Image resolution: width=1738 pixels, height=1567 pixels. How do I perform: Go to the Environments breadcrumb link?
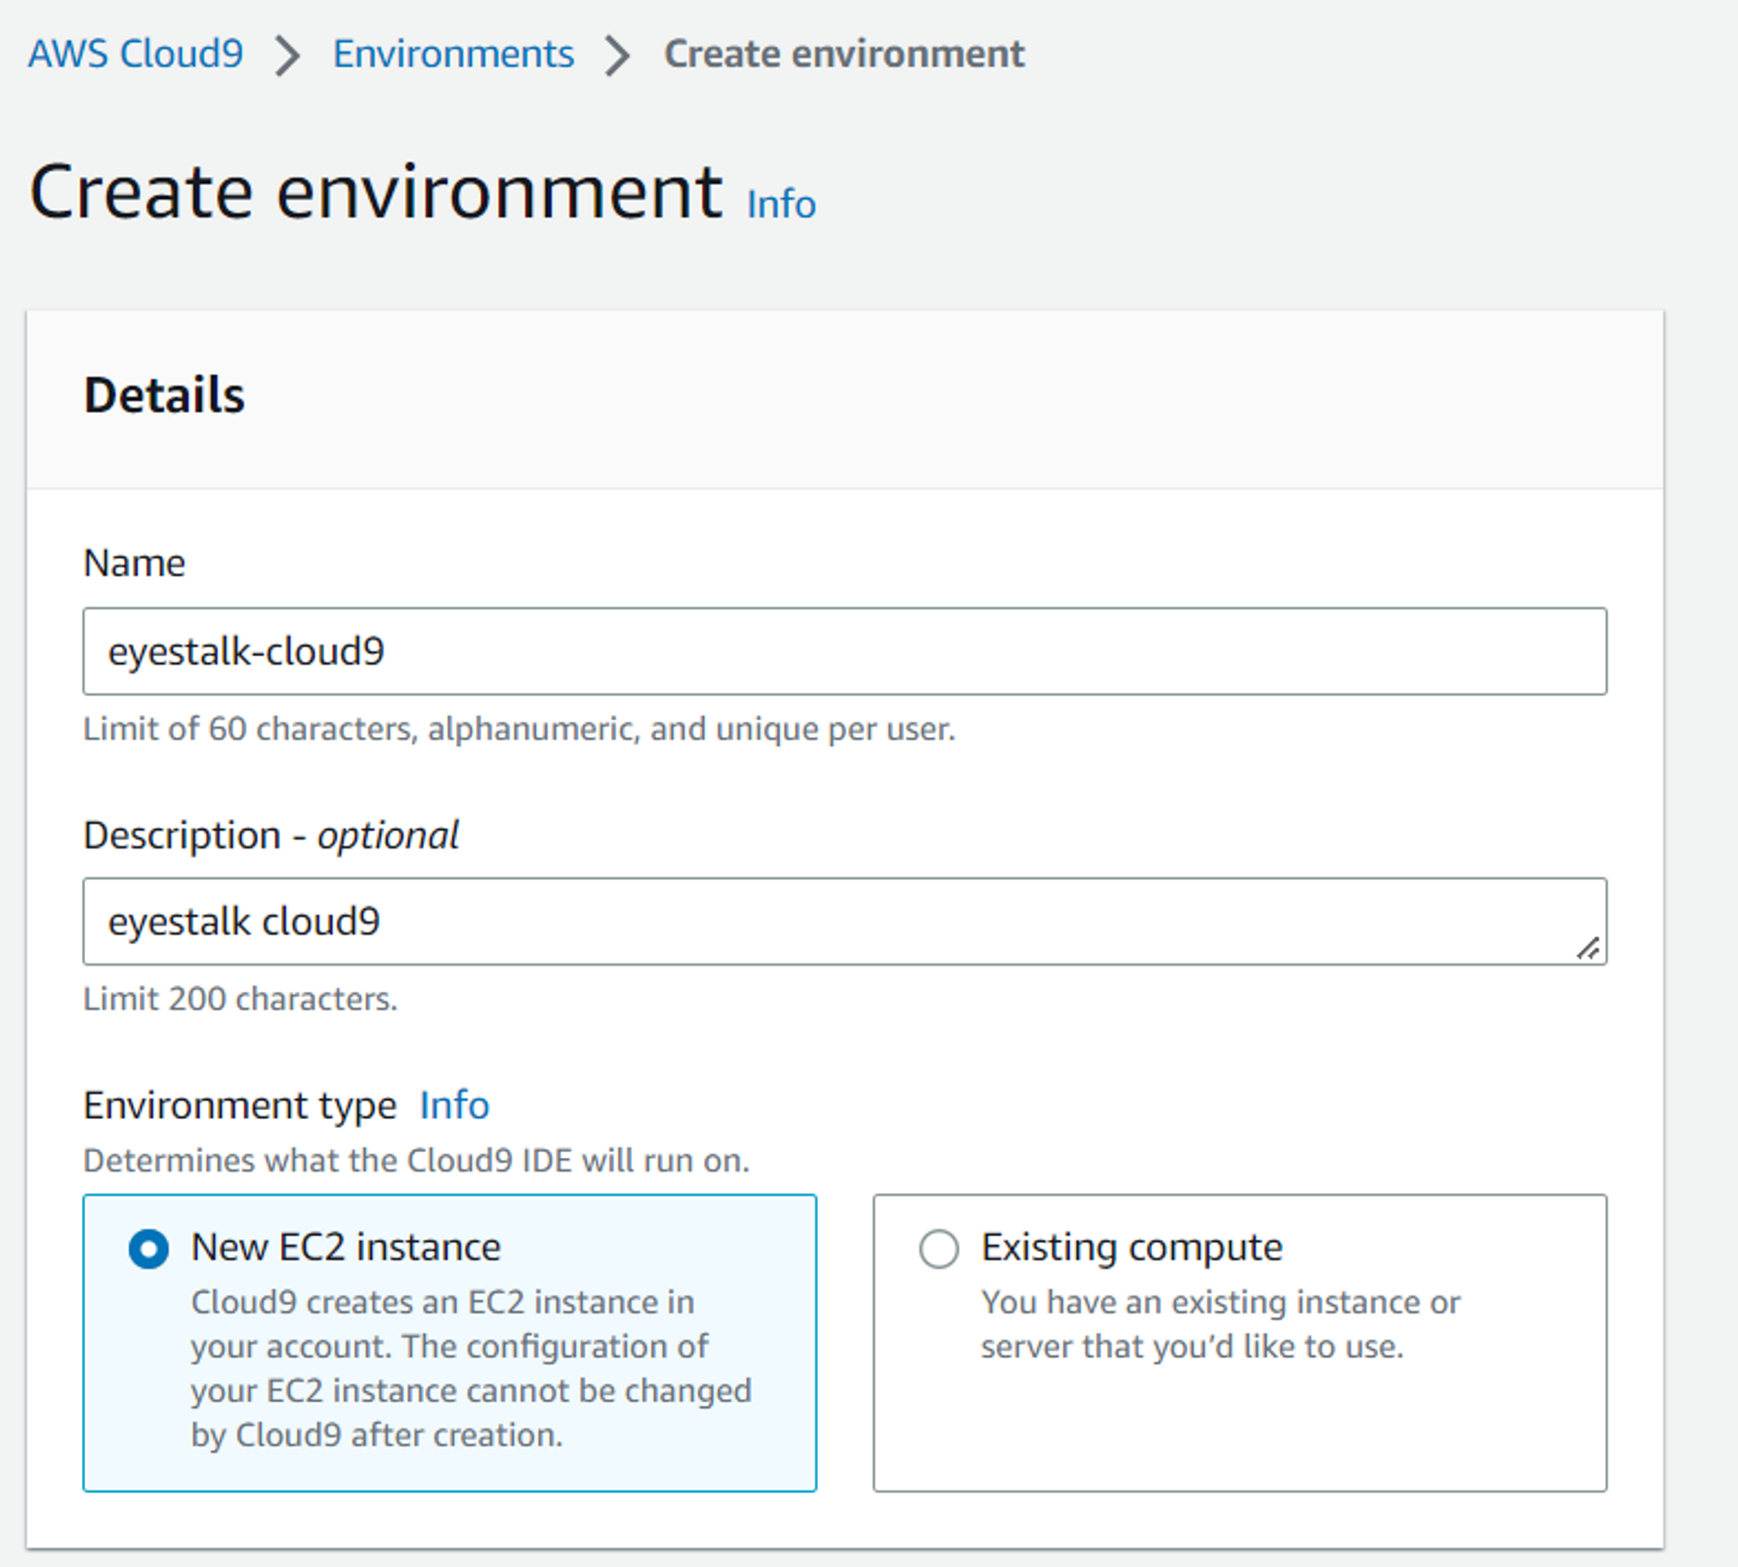pos(453,54)
